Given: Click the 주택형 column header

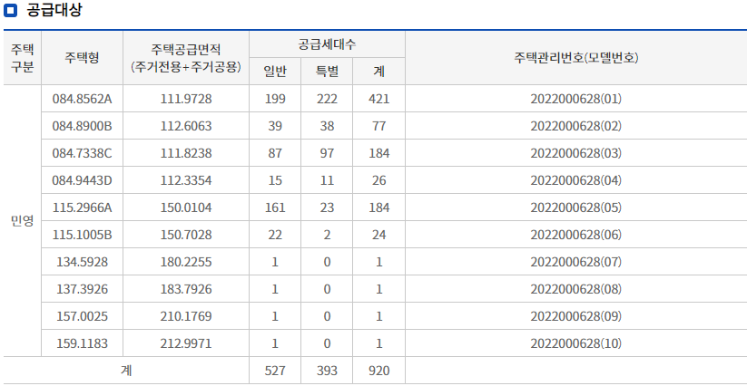Looking at the screenshot, I should point(82,58).
